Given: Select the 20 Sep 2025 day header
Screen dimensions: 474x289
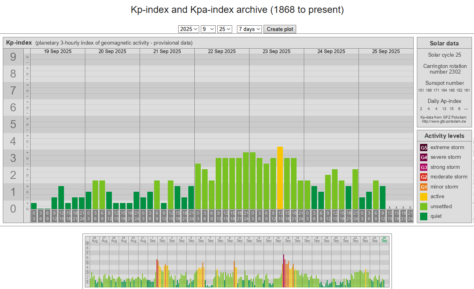Looking at the screenshot, I should [112, 51].
